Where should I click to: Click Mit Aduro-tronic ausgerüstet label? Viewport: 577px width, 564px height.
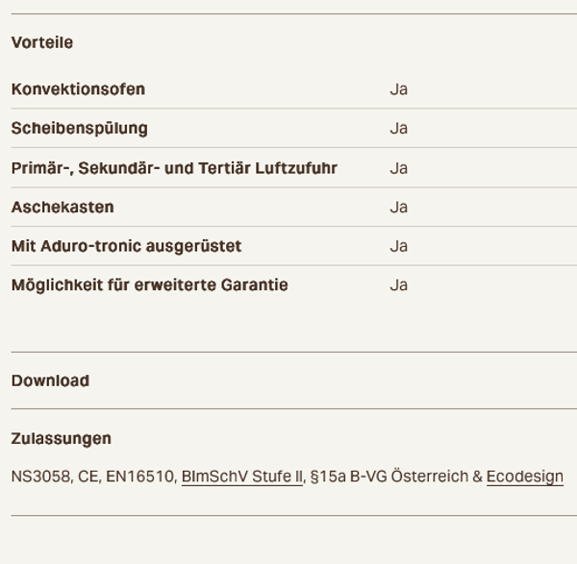coord(127,246)
